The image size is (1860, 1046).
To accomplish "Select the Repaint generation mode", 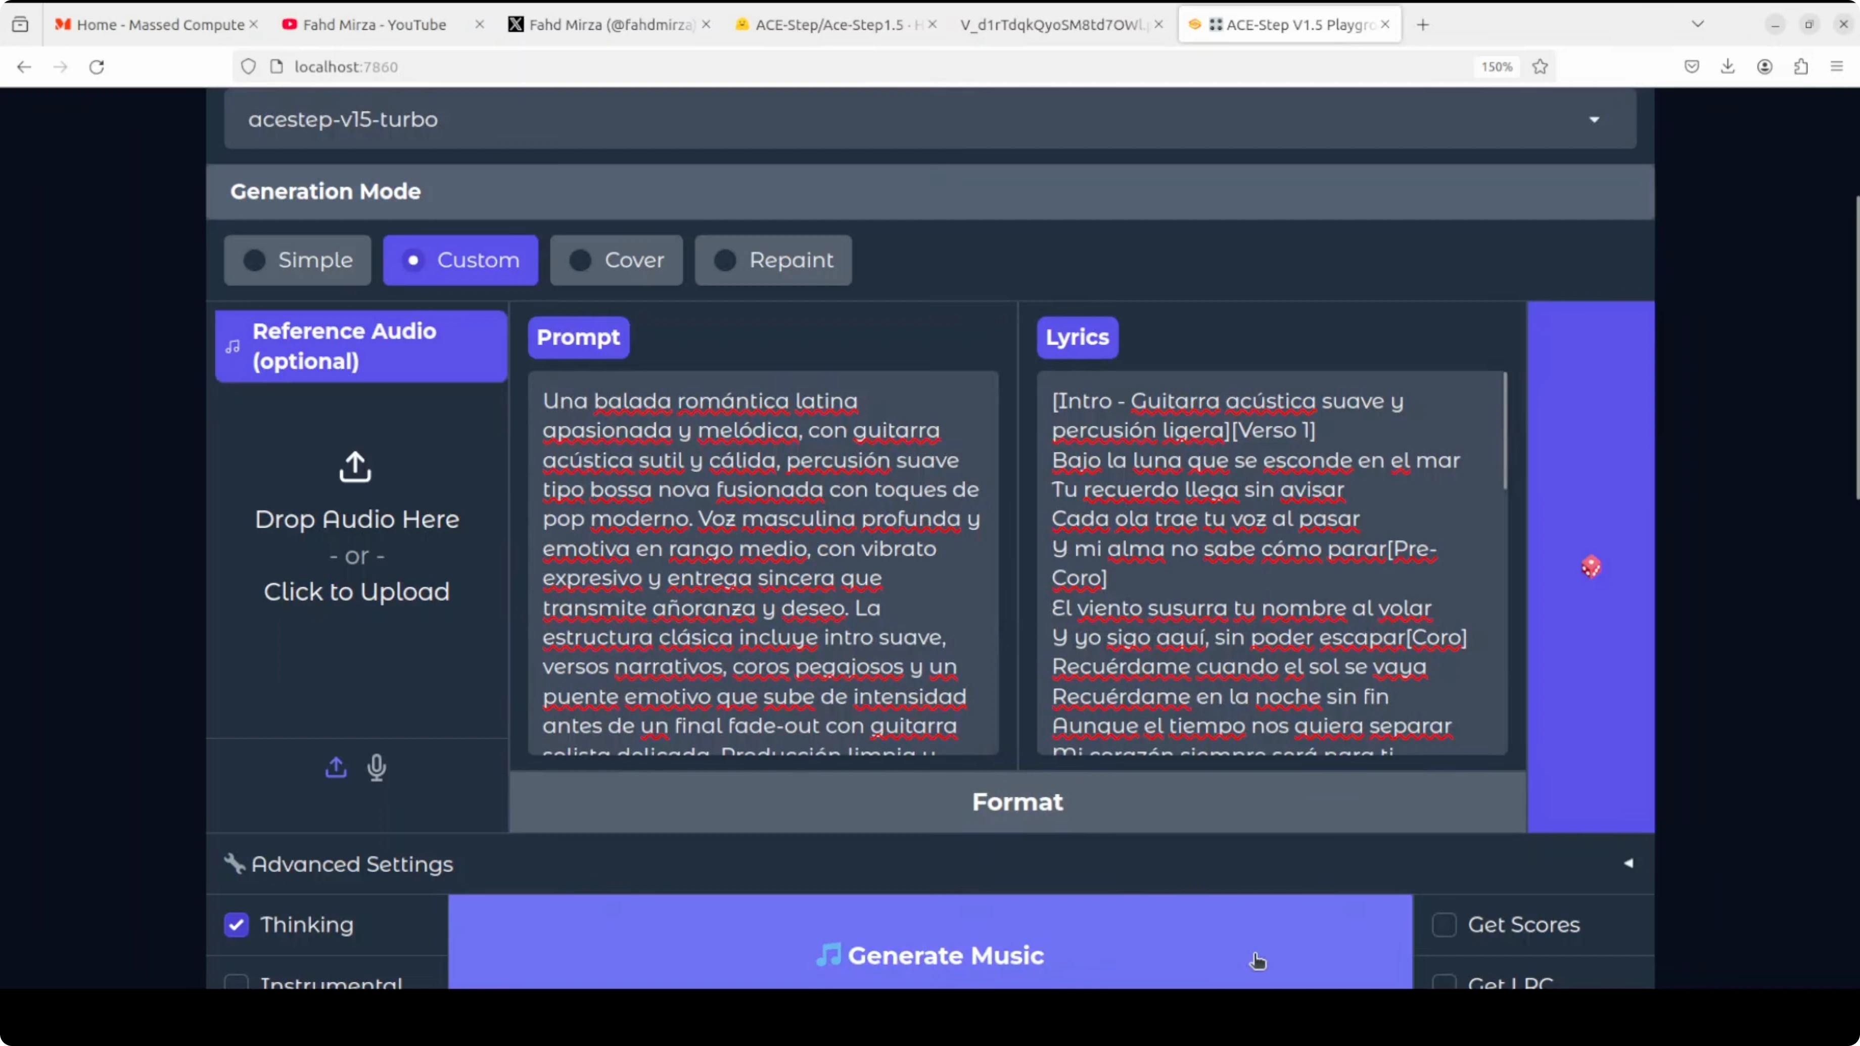I will [773, 260].
